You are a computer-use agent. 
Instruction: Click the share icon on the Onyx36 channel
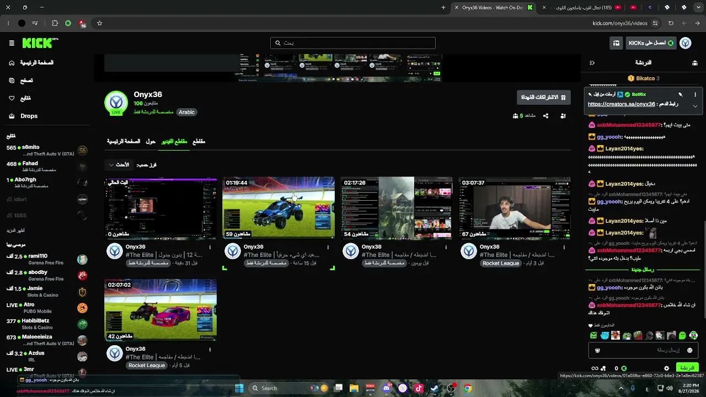pyautogui.click(x=545, y=116)
